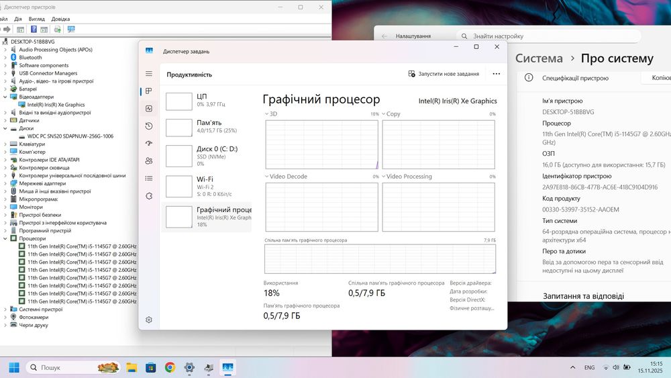Click Task Manager icon on the taskbar
Screen dimensions: 671x378
point(227,367)
